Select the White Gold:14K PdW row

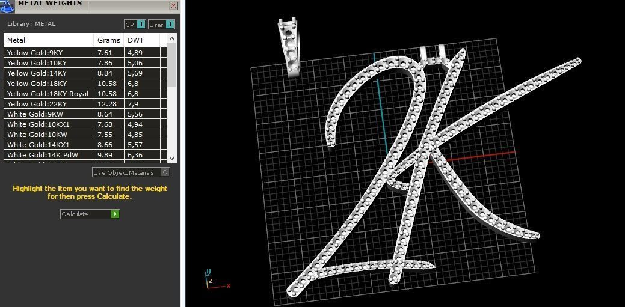(85, 155)
